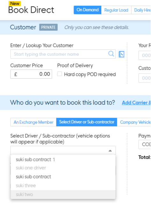Collapse the driver dropdown using its arrow
The height and width of the screenshot is (206, 151).
[x=110, y=151]
